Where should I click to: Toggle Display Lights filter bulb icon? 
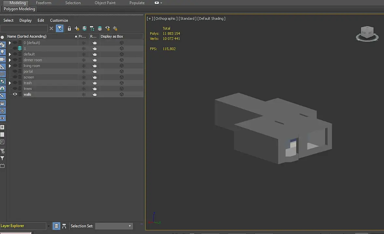[3, 52]
